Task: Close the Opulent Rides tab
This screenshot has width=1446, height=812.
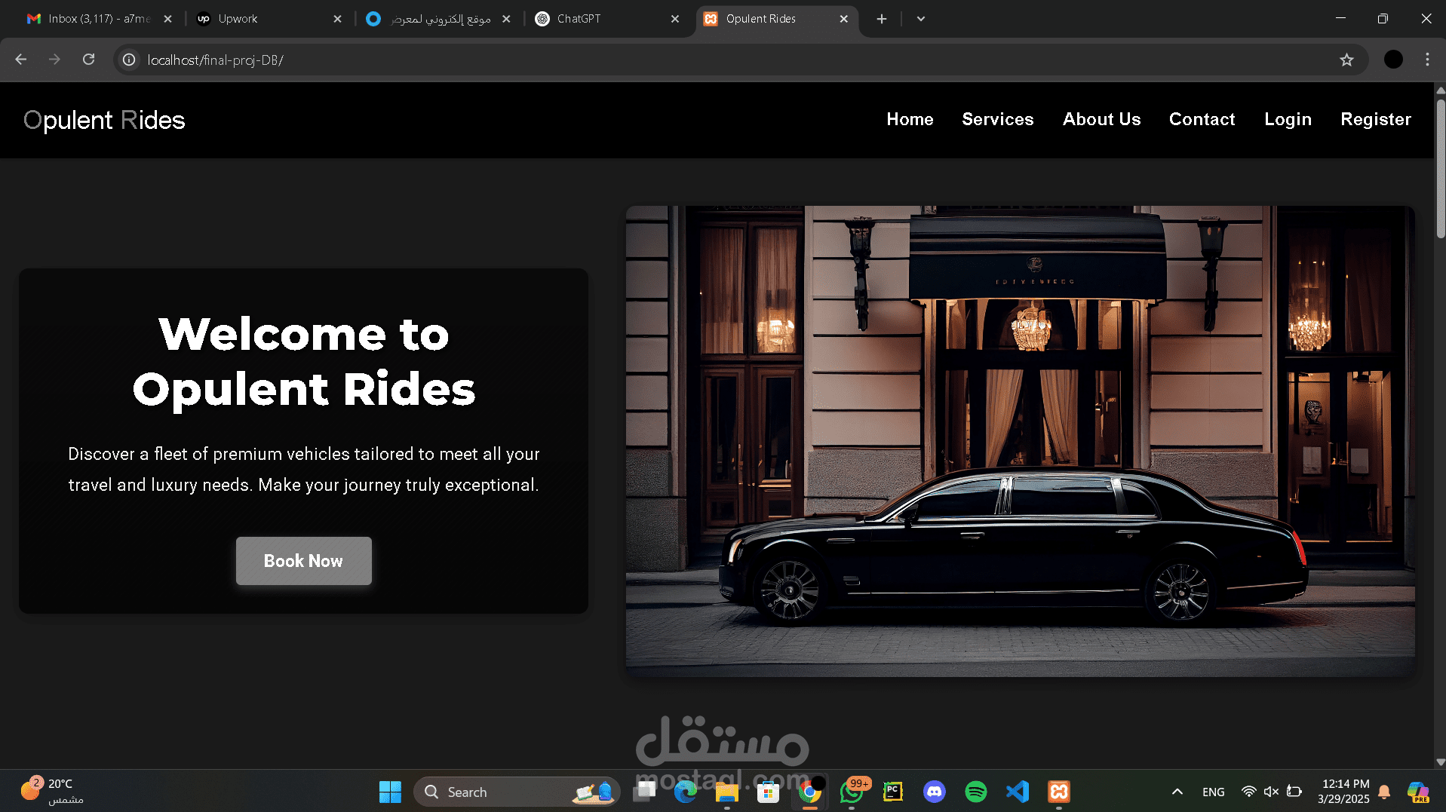Action: (x=844, y=19)
